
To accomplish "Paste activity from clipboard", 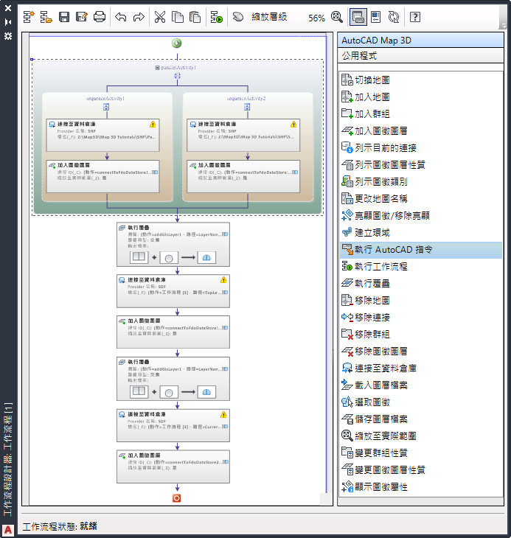I will pyautogui.click(x=195, y=17).
